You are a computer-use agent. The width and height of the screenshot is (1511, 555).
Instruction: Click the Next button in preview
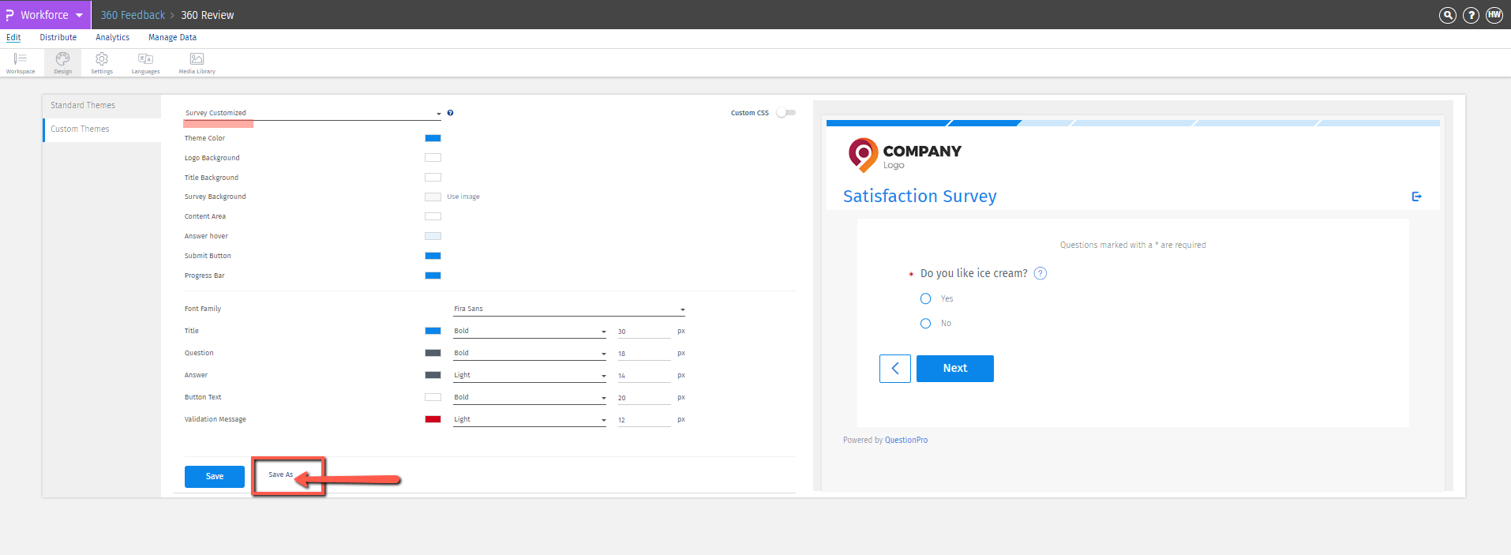click(955, 369)
